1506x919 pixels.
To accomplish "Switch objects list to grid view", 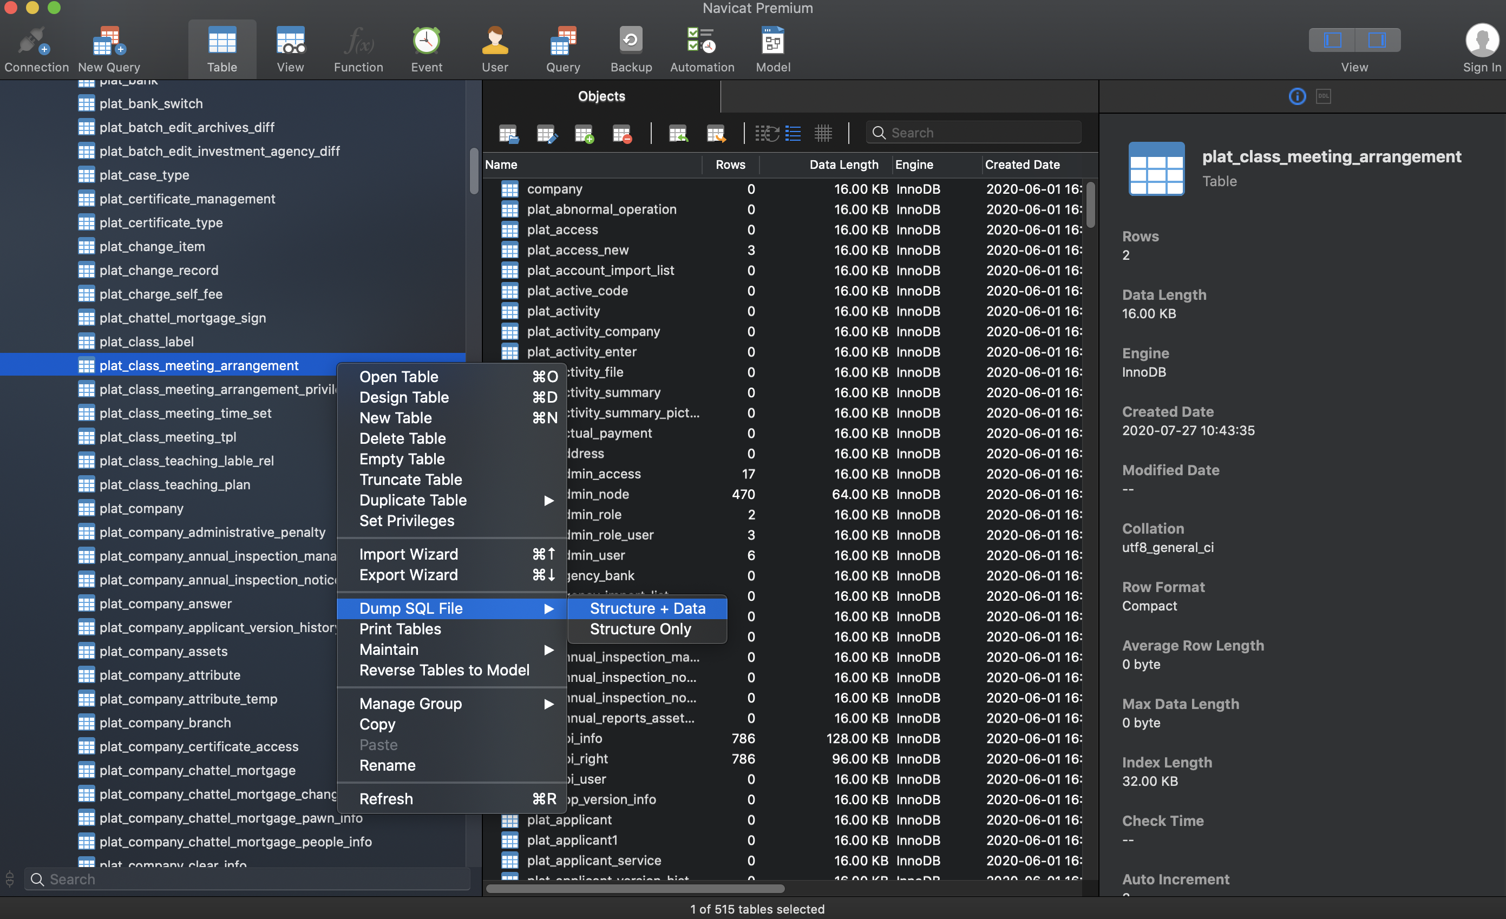I will coord(823,133).
